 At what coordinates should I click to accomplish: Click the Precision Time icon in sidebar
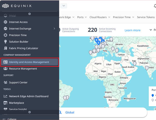point(5,35)
